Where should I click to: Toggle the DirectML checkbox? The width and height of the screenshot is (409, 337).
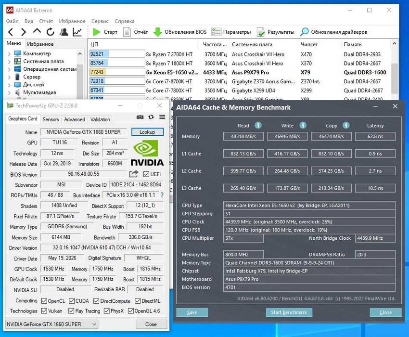(138, 301)
